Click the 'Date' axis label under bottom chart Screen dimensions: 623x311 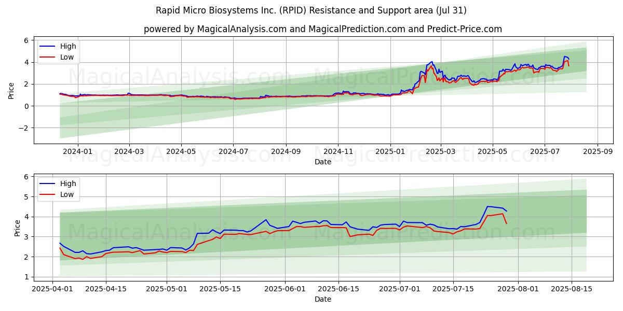322,299
